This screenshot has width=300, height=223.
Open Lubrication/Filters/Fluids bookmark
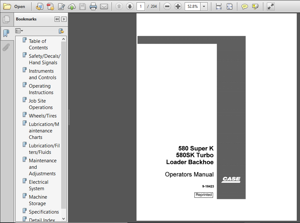coord(44,149)
